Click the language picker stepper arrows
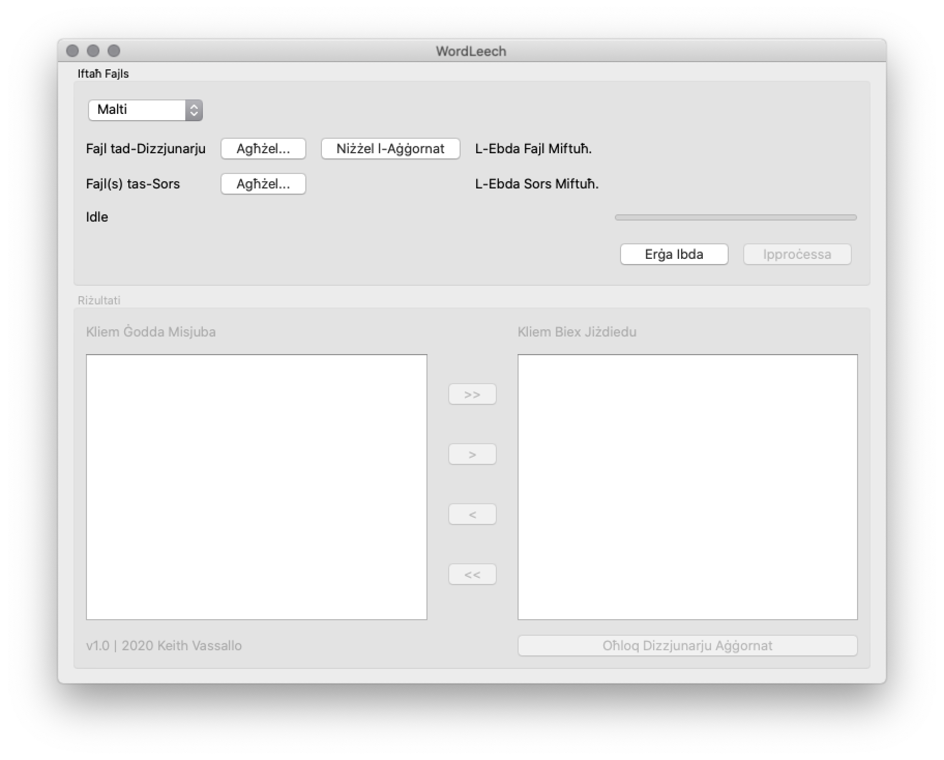 [194, 110]
